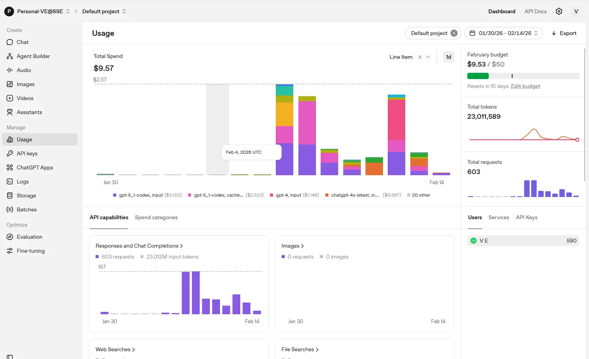The width and height of the screenshot is (589, 359).
Task: Switch to the Services tab
Action: 499,217
